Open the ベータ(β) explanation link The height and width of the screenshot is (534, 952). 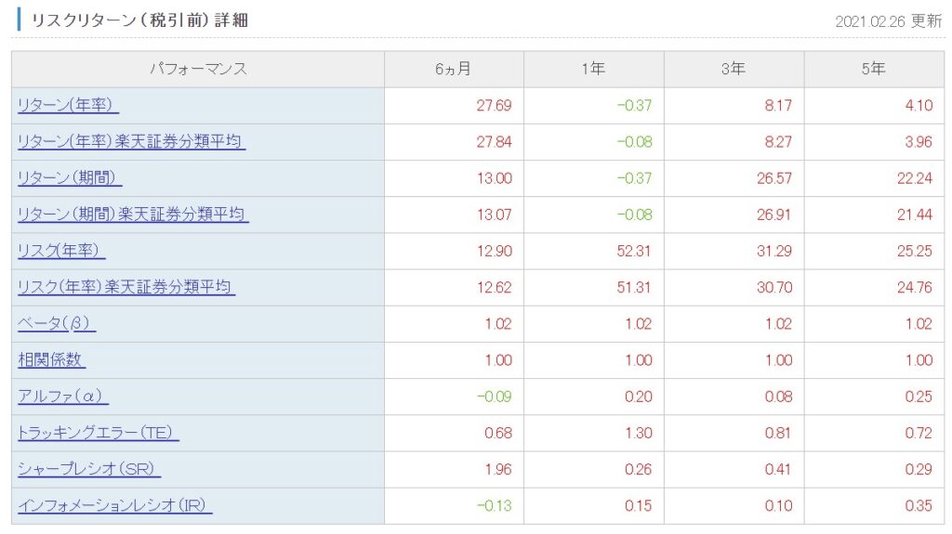tap(57, 324)
